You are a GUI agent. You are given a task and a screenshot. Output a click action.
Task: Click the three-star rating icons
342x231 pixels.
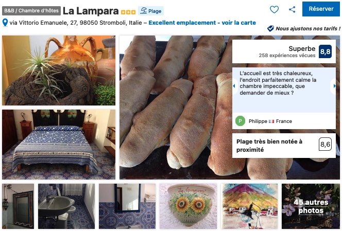pyautogui.click(x=128, y=12)
